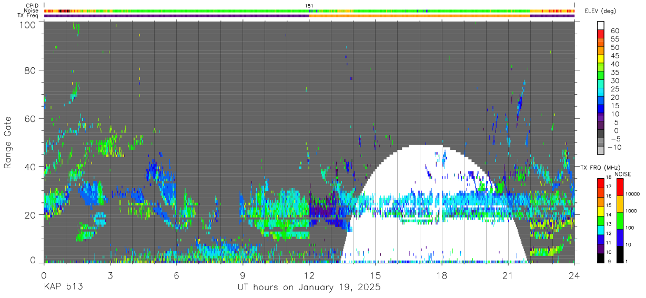The width and height of the screenshot is (646, 298).
Task: Click the black swatch in TX FRQ legend
Action: pos(600,258)
